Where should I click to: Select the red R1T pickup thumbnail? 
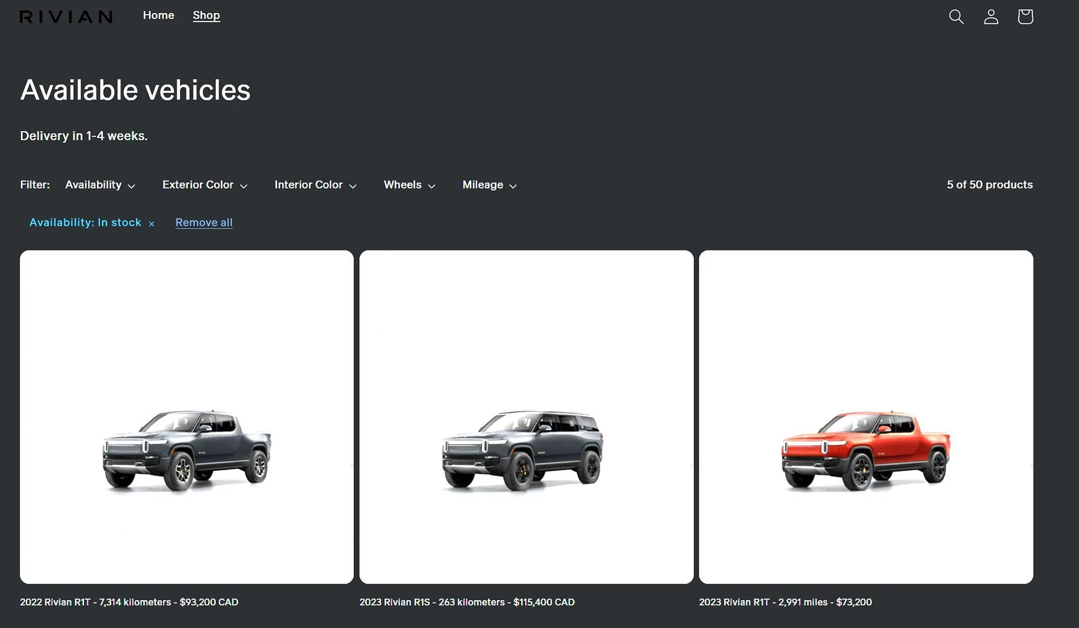click(x=866, y=417)
